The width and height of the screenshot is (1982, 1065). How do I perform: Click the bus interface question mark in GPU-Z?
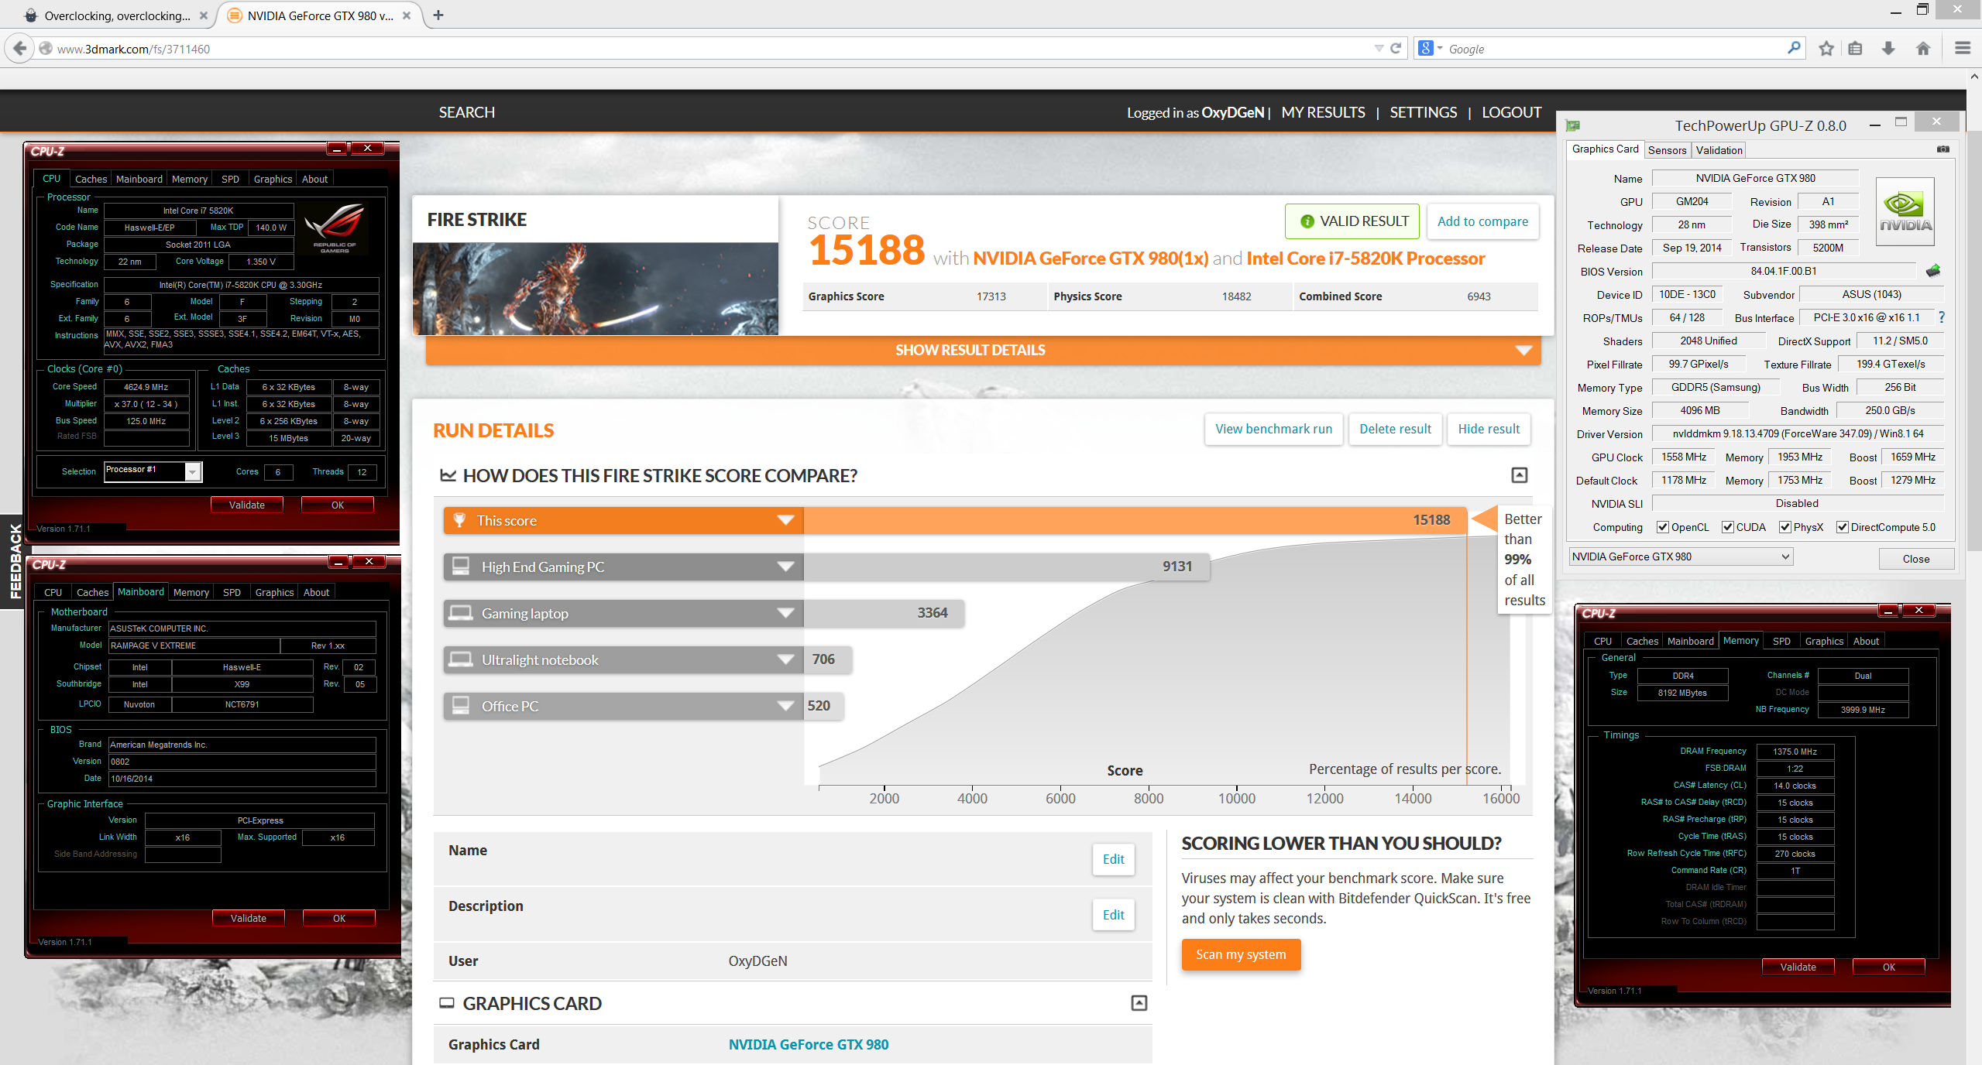(x=1942, y=317)
